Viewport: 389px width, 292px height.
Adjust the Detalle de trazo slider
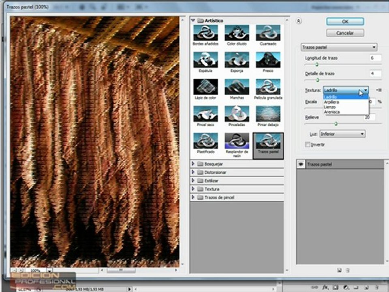coord(318,80)
